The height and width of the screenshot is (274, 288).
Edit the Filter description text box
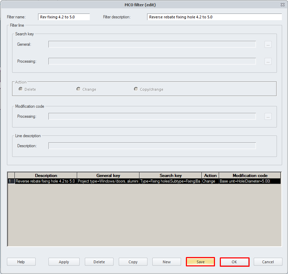[214, 17]
